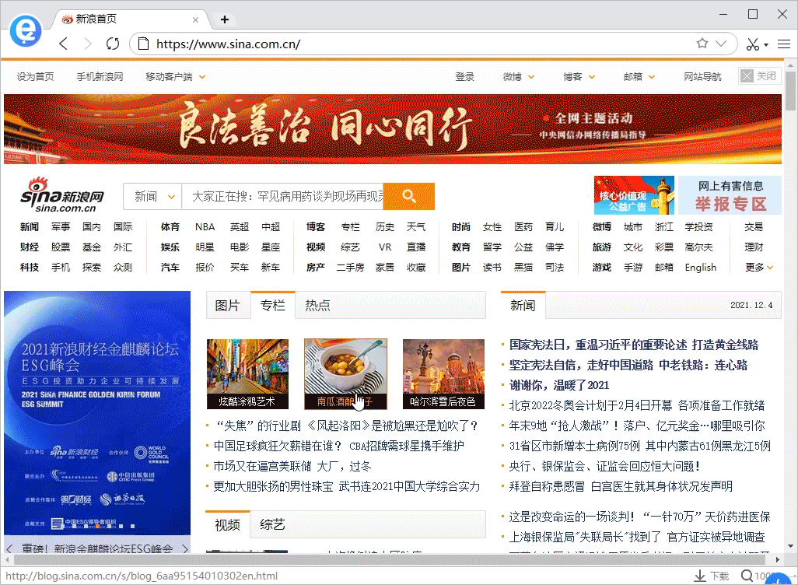Click the zoom magnifier in status bar

(x=747, y=576)
